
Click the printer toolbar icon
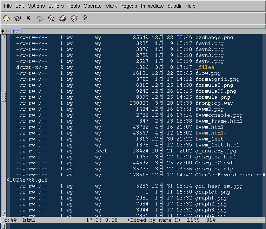coord(62,18)
